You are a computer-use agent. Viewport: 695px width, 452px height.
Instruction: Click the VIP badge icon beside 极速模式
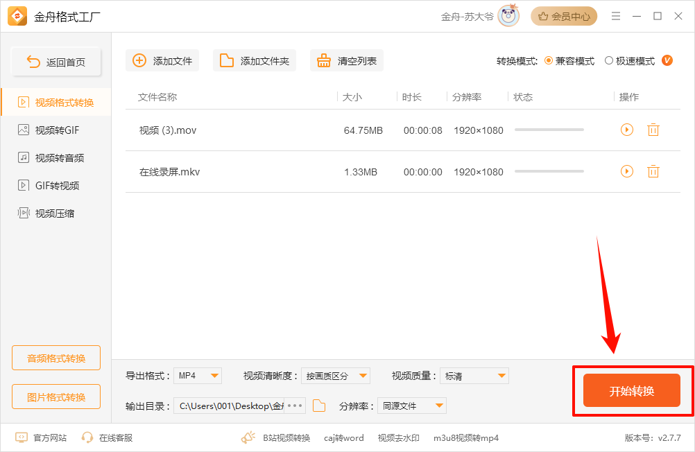tap(667, 61)
